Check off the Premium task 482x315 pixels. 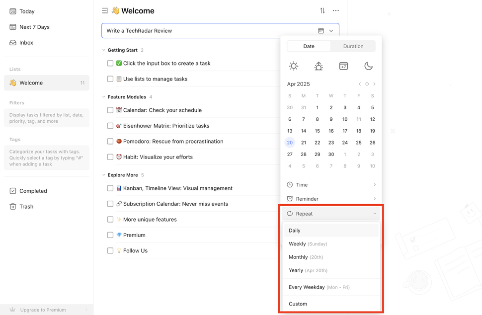(x=110, y=235)
